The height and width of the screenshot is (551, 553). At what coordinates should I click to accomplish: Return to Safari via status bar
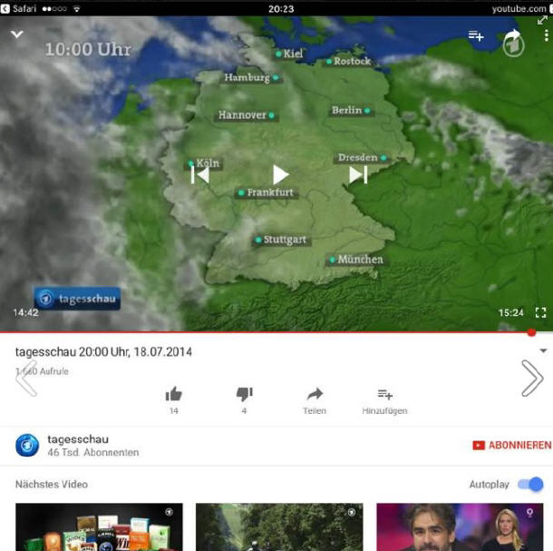18,8
